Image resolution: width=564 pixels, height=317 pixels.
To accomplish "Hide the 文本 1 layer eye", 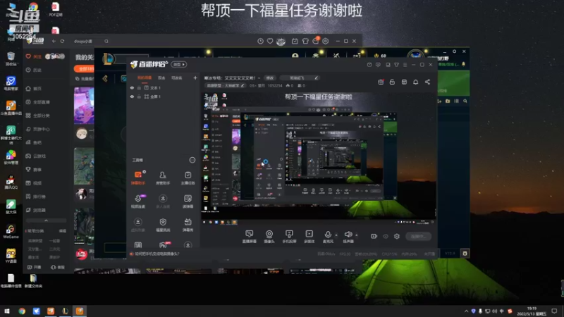I will pyautogui.click(x=132, y=87).
